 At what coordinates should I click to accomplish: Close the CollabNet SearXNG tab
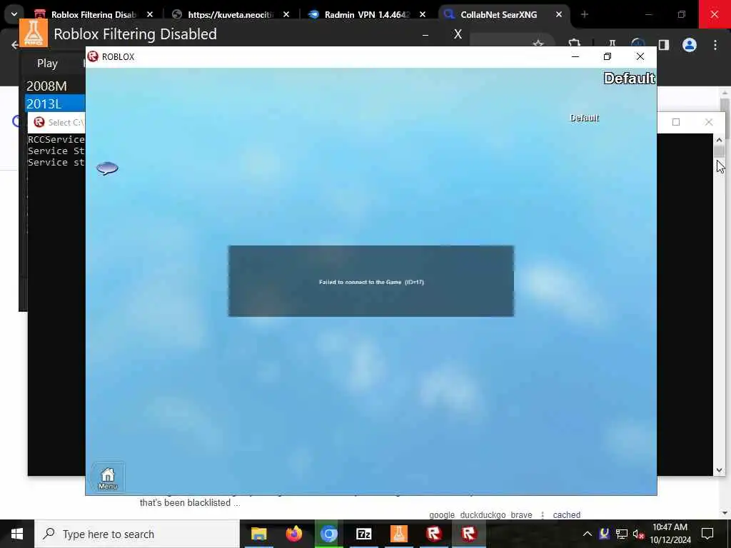pyautogui.click(x=558, y=14)
